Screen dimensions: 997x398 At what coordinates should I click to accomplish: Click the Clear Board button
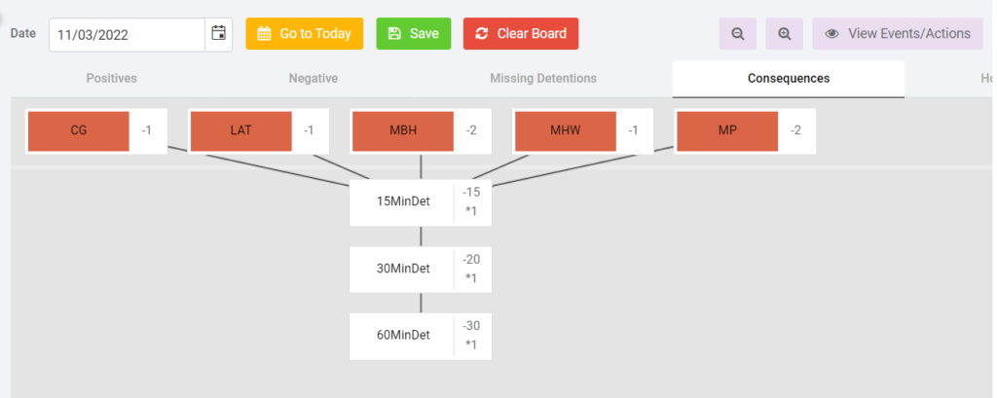pos(521,34)
